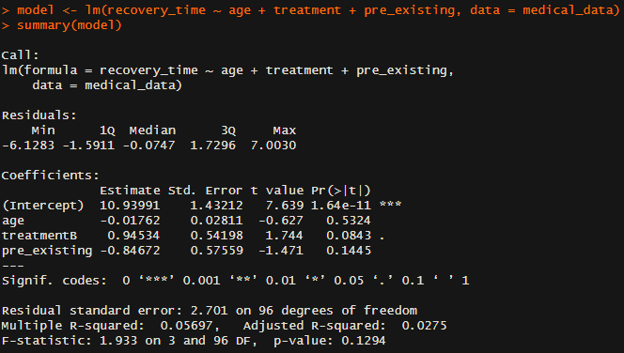Click residual 3Q value 1.7296

212,146
